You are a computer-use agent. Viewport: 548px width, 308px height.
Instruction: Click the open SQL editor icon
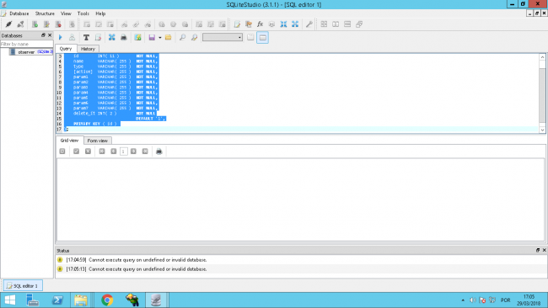point(237,24)
